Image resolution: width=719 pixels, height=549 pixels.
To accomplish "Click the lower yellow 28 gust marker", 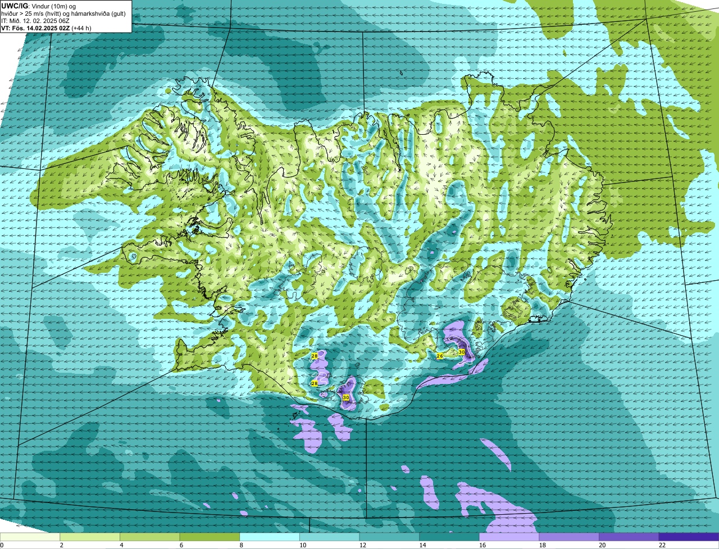I will 315,383.
